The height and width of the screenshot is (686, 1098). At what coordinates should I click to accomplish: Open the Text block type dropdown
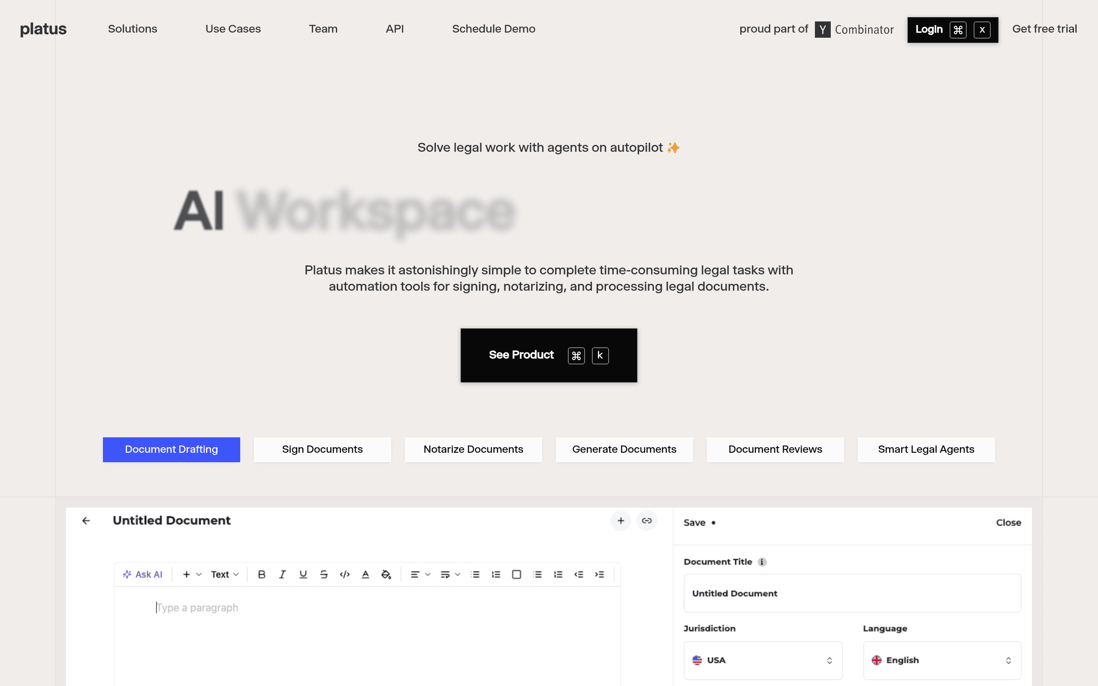(x=225, y=575)
